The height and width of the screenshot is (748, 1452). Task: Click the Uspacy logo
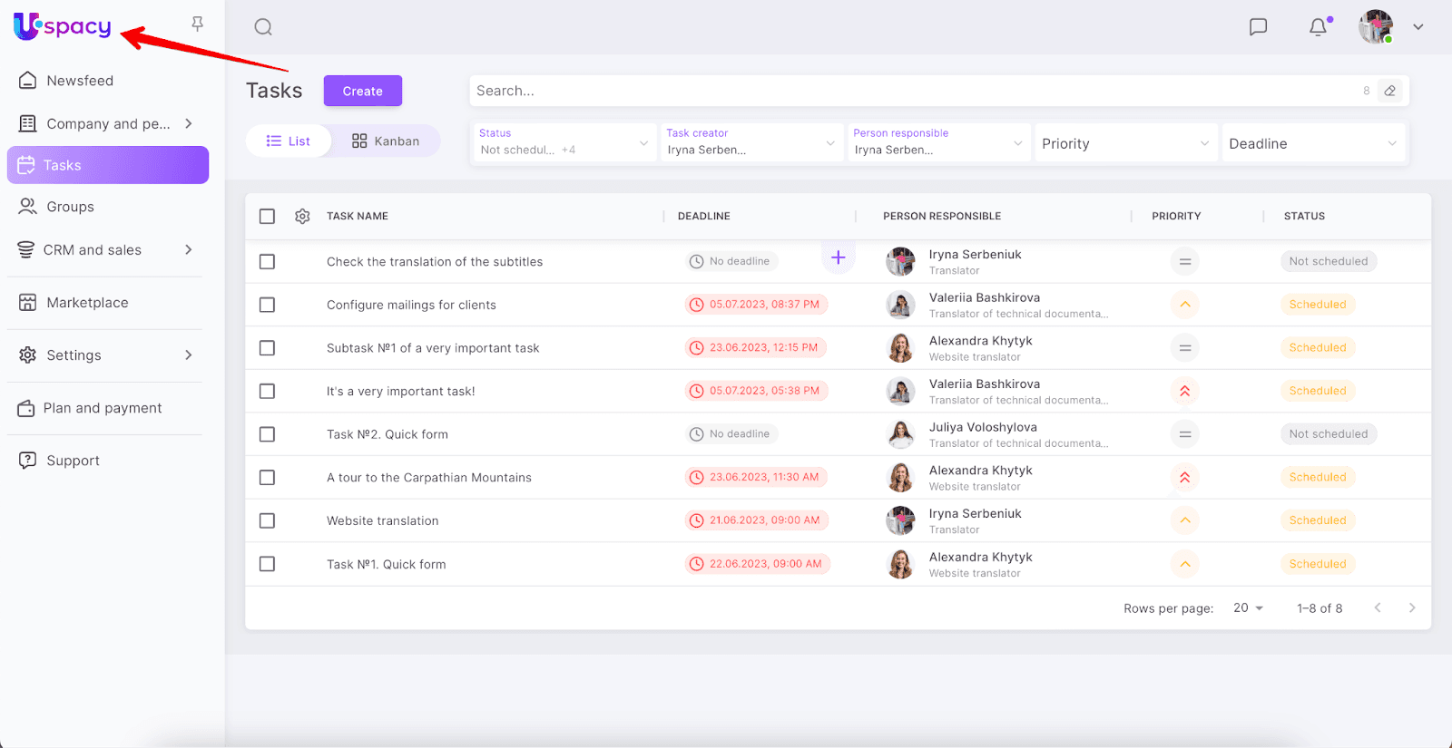point(62,26)
